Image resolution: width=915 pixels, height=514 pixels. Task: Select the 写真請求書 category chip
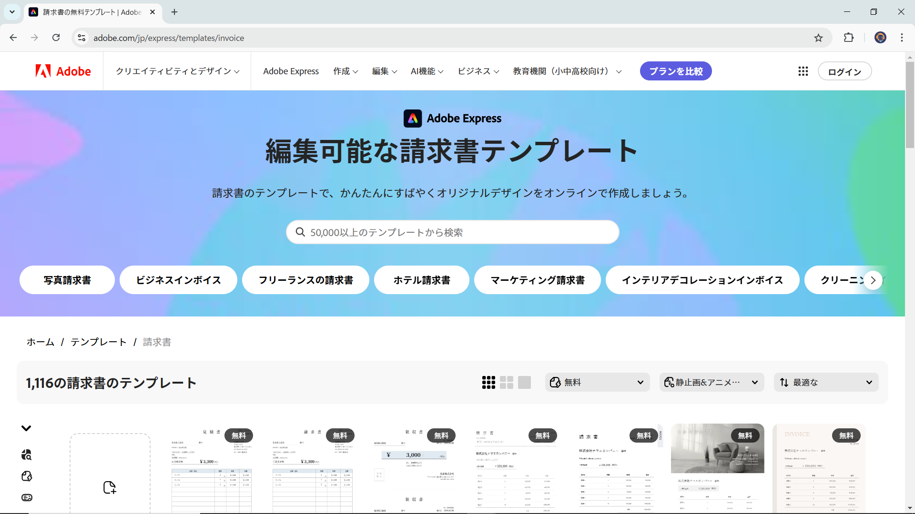[x=67, y=280]
